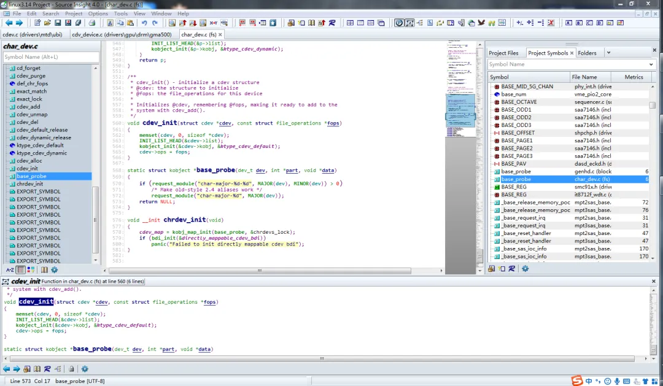Click the Symbol Name (Alt+L) search field
This screenshot has width=663, height=386.
tap(50, 57)
